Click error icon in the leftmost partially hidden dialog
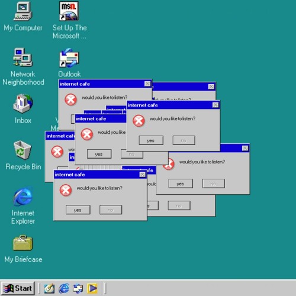Image resolution: width=296 pixels, height=296 pixels. (x=57, y=152)
